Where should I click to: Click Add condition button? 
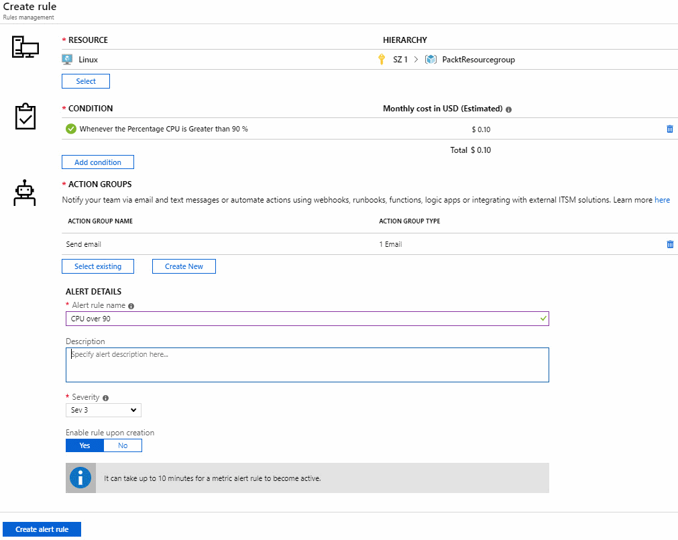click(98, 162)
